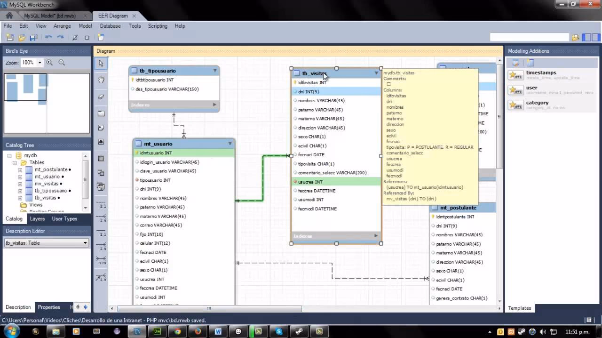Image resolution: width=602 pixels, height=338 pixels.
Task: Expand mv_visitas in the Catalog Tree
Action: [x=20, y=184]
